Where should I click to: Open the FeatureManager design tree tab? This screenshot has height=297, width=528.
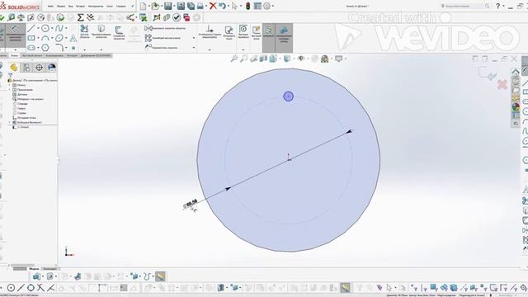pos(14,68)
